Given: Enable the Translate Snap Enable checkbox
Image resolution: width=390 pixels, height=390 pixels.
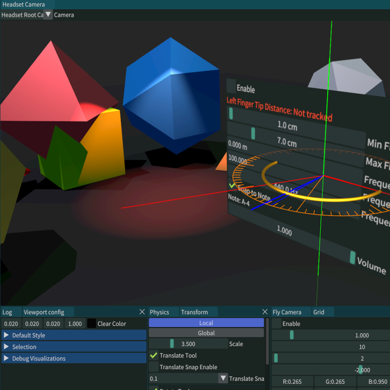Looking at the screenshot, I should pyautogui.click(x=153, y=367).
